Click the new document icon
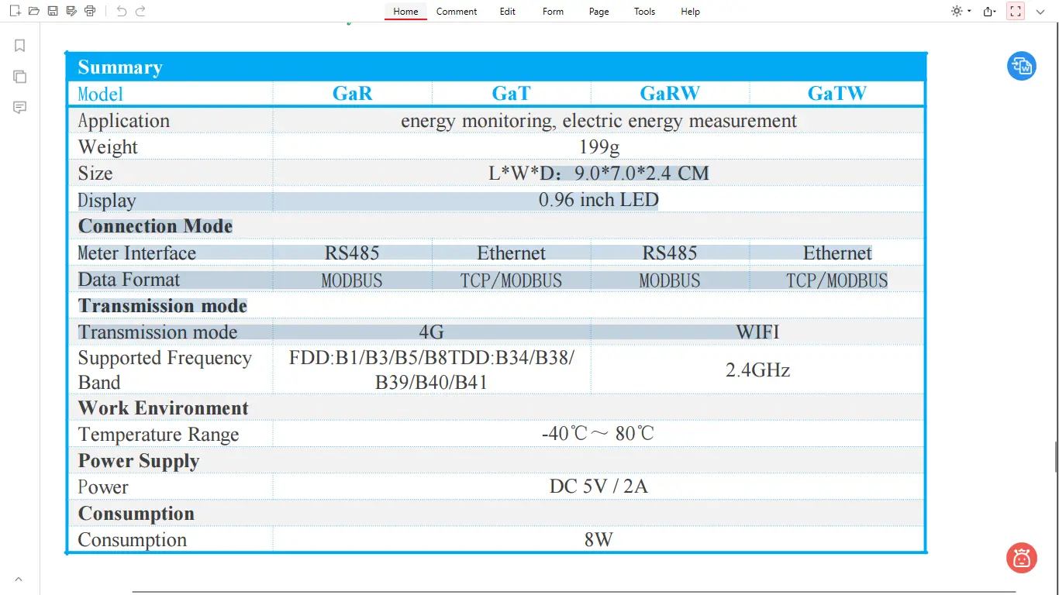The height and width of the screenshot is (595, 1059). 15,11
